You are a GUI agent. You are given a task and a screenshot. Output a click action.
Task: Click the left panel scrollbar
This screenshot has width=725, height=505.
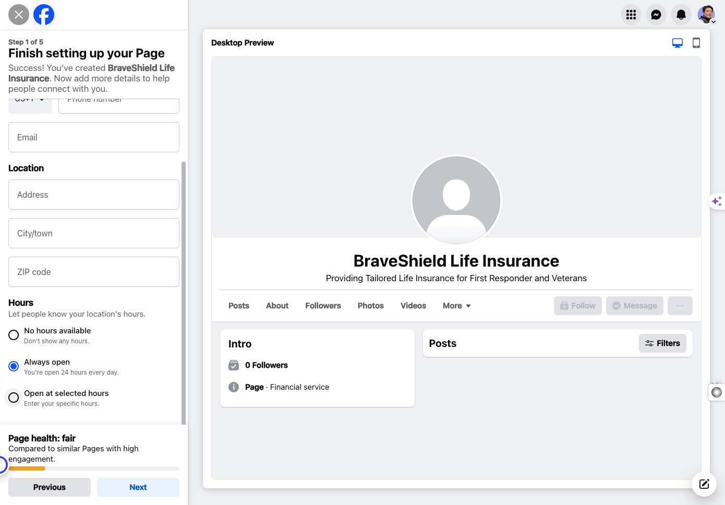[183, 292]
